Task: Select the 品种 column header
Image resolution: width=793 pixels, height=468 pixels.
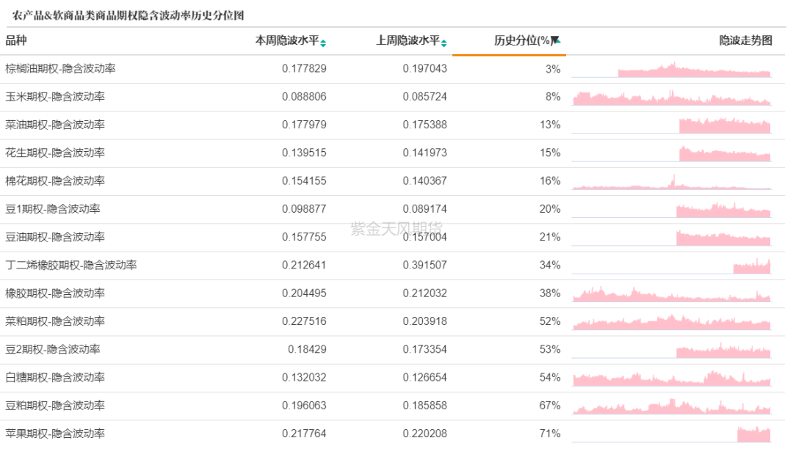Action: (x=16, y=41)
